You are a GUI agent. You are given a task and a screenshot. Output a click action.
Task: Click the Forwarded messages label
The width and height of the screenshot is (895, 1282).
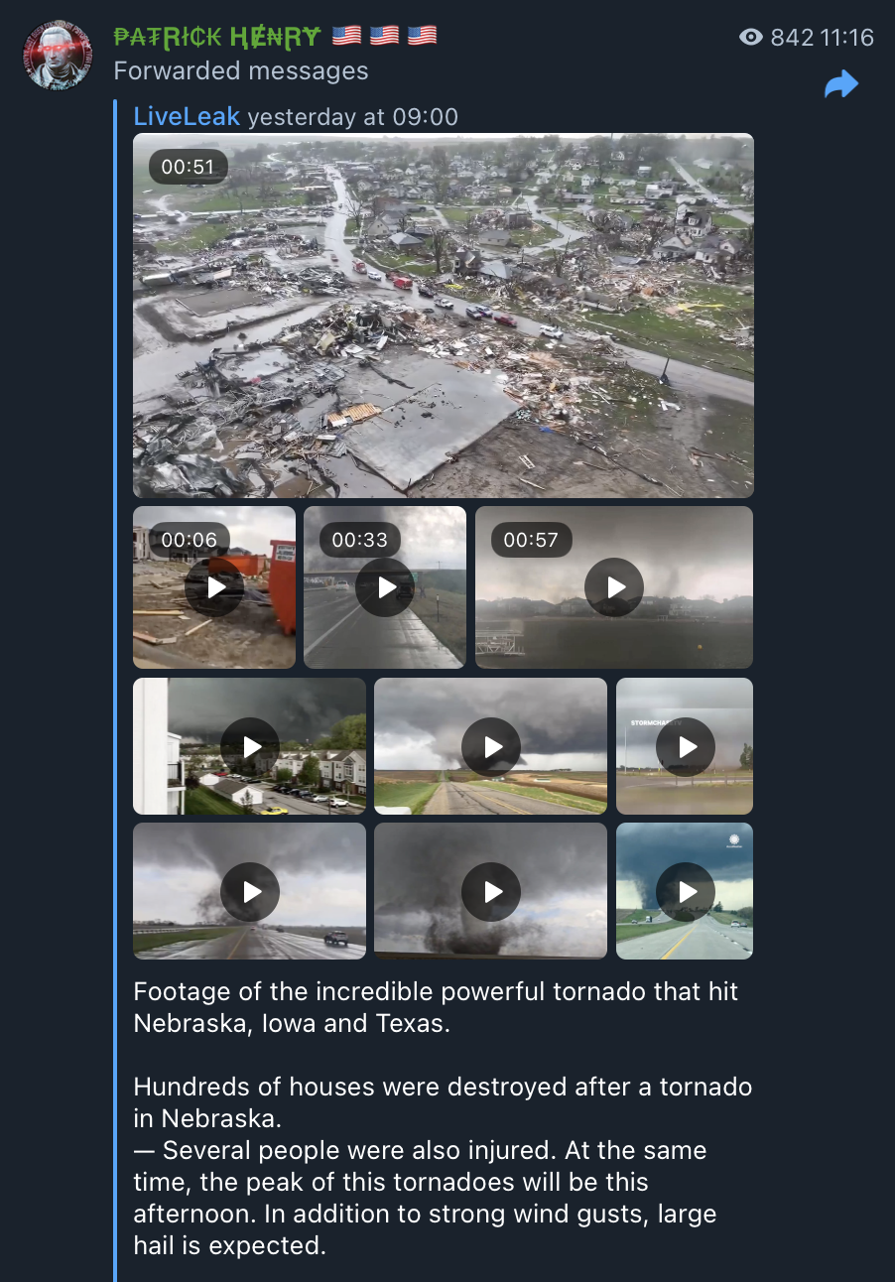pyautogui.click(x=241, y=71)
